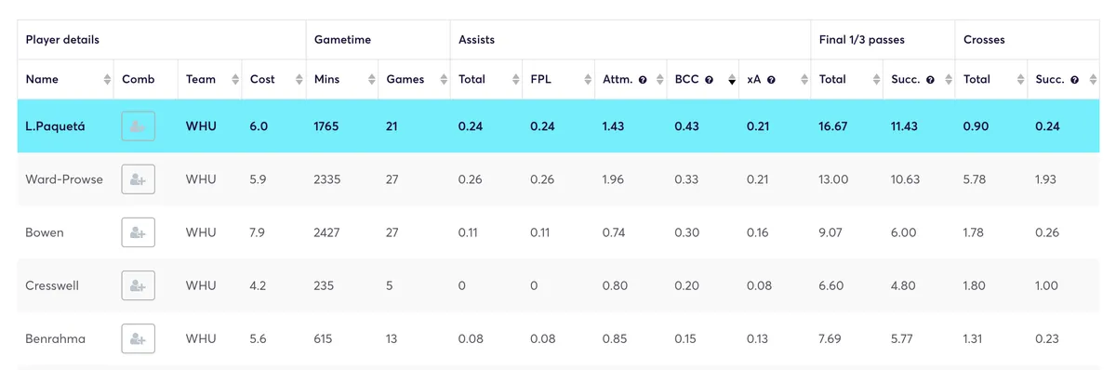
Task: Show help for Crosses Succ. column
Action: click(x=1074, y=80)
